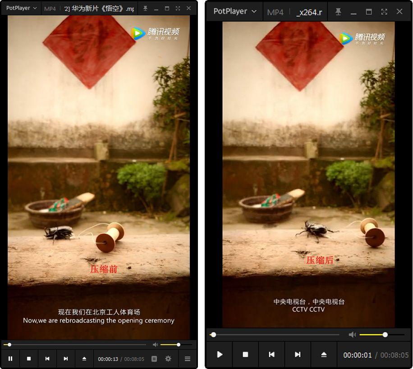Expand the right PotPlayer dropdown menu
413x369 pixels.
point(235,12)
